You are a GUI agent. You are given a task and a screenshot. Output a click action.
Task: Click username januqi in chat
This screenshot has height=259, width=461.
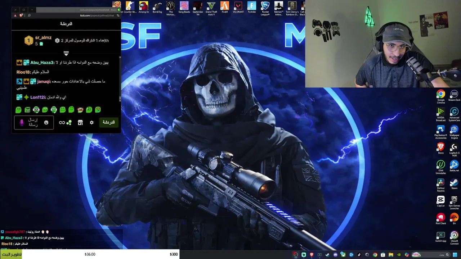tap(44, 82)
